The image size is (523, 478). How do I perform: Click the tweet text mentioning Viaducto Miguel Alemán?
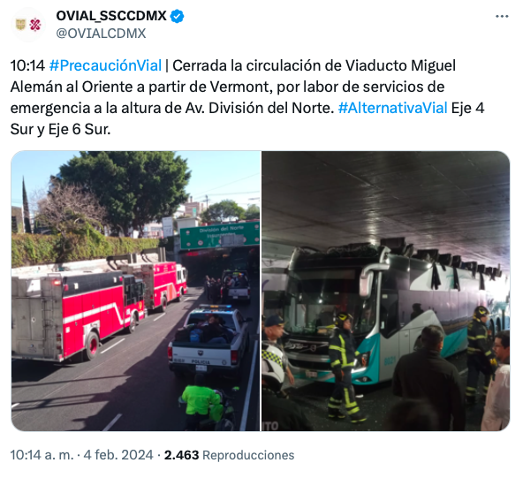(x=247, y=97)
